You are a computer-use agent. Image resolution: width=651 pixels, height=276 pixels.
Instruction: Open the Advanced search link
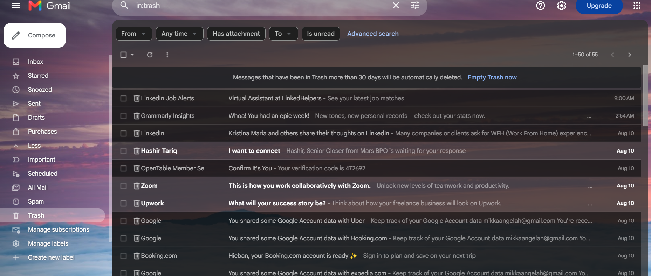click(373, 34)
